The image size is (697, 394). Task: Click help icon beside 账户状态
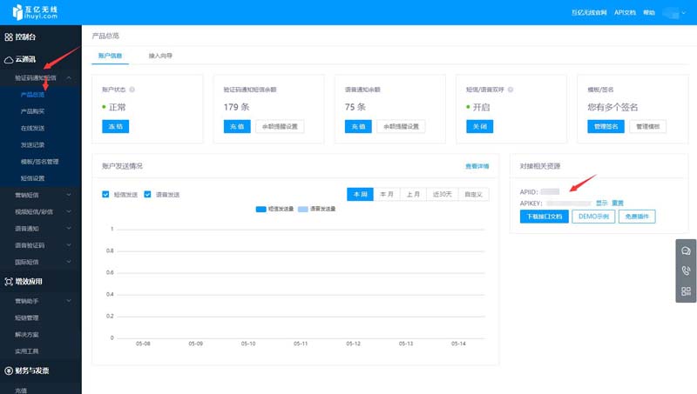click(x=132, y=90)
